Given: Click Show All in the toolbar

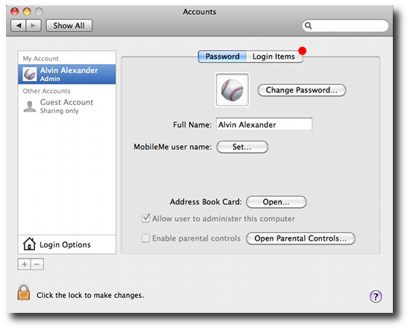Looking at the screenshot, I should click(69, 25).
